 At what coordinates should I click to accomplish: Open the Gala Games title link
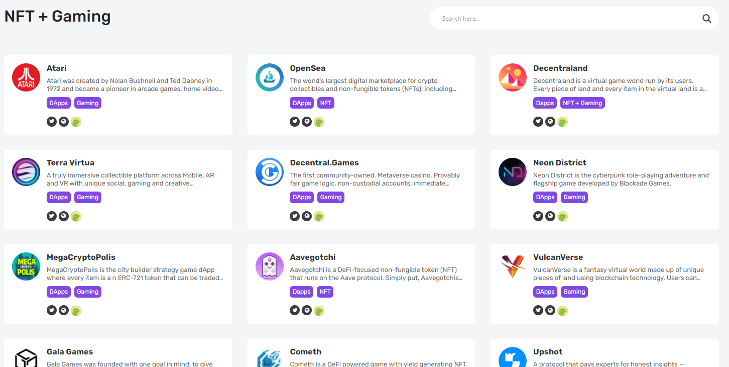coord(70,352)
